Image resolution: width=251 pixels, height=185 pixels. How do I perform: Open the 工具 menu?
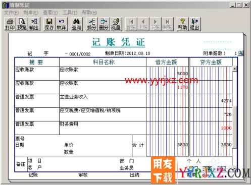70,13
